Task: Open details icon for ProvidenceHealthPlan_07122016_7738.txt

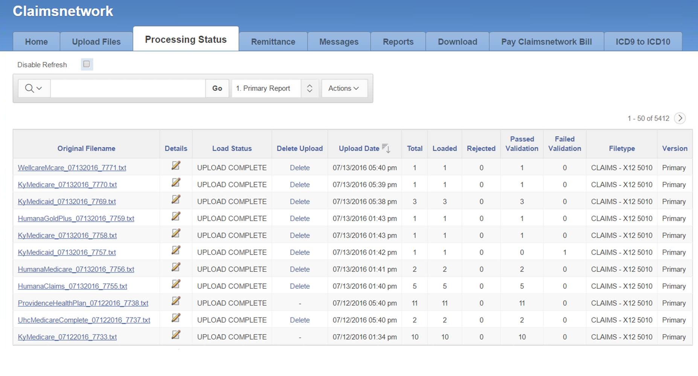Action: click(x=176, y=301)
